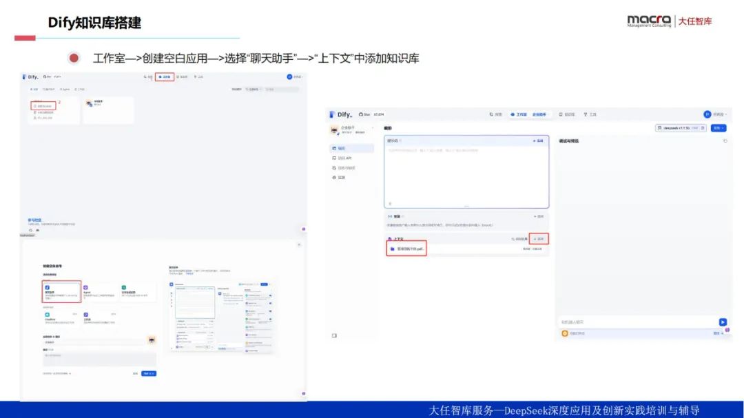Open the 工具 tab in the studio list screenshot
The image size is (744, 418).
pyautogui.click(x=199, y=77)
